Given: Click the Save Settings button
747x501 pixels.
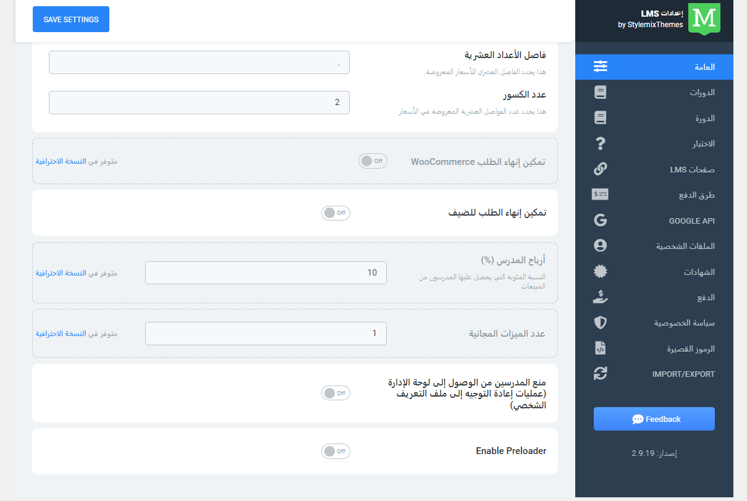Looking at the screenshot, I should (71, 19).
